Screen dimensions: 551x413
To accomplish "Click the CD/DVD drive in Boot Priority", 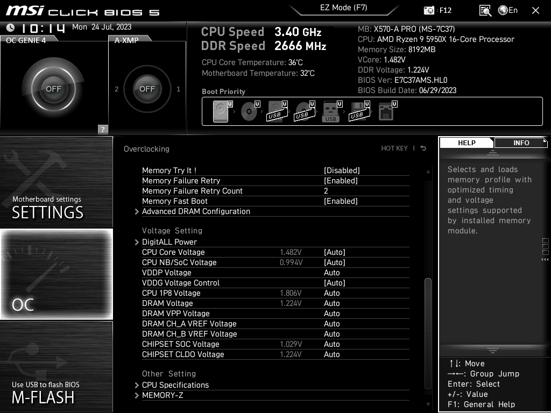I will (x=249, y=111).
